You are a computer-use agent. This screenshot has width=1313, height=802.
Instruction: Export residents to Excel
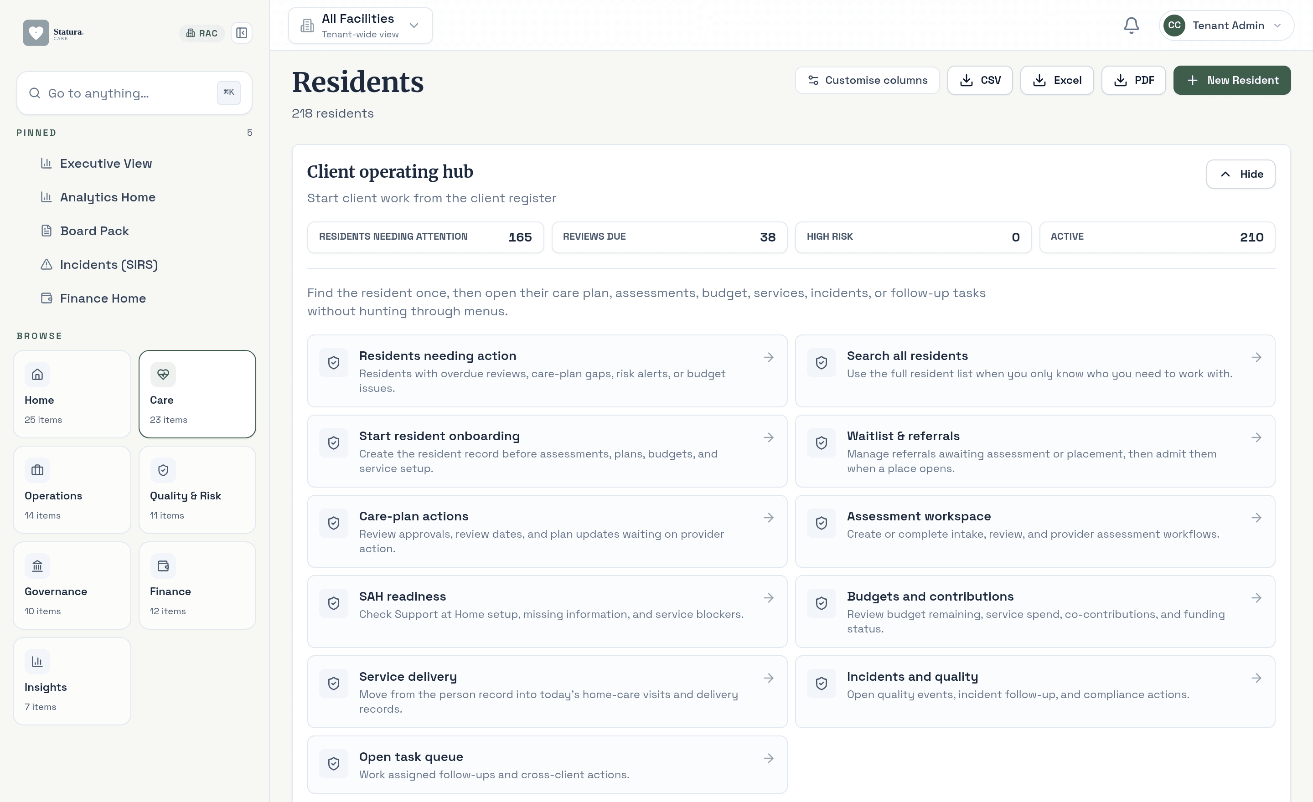point(1057,80)
